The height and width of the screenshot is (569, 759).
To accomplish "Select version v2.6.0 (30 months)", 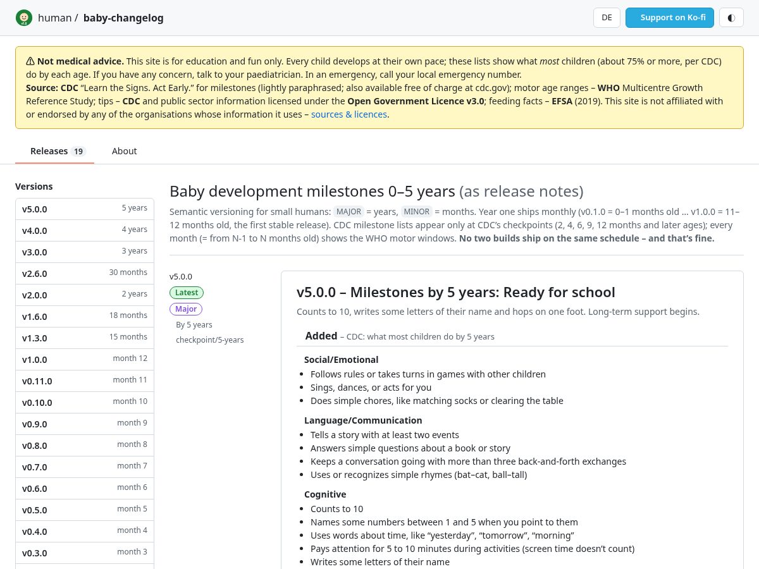I will coord(85,273).
